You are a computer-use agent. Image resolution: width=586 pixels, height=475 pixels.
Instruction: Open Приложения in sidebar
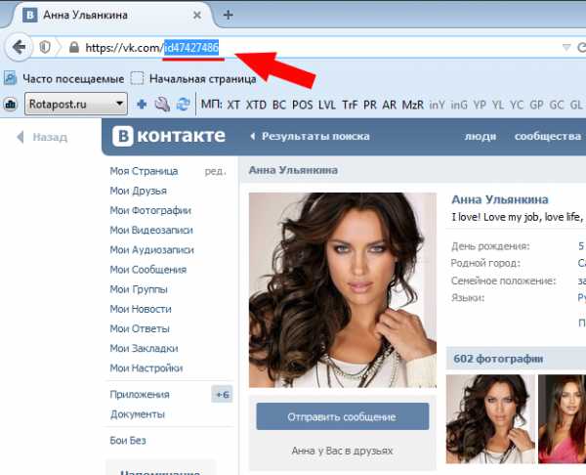tap(140, 395)
